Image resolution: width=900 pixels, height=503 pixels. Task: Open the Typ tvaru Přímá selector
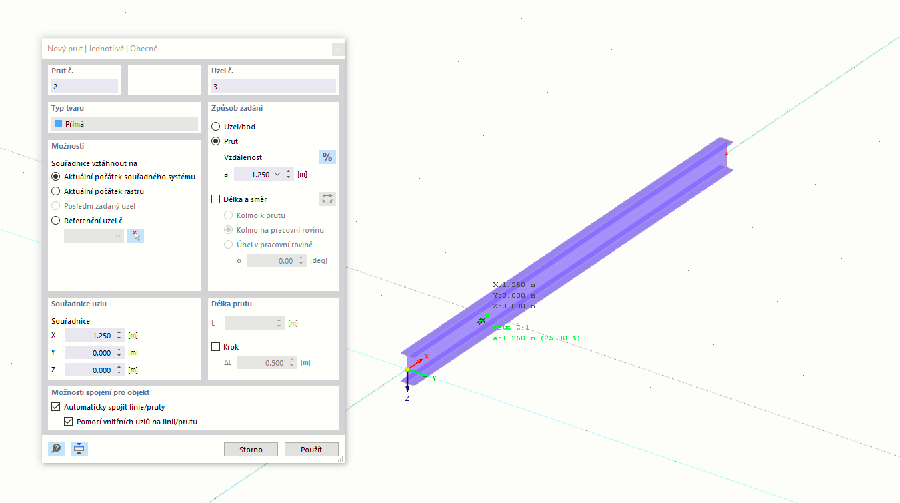point(125,123)
